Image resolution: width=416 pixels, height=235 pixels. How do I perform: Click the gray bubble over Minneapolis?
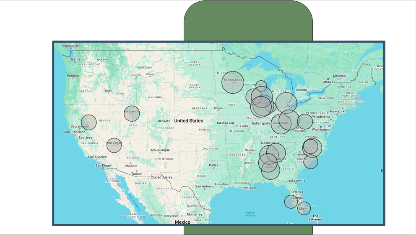[233, 82]
